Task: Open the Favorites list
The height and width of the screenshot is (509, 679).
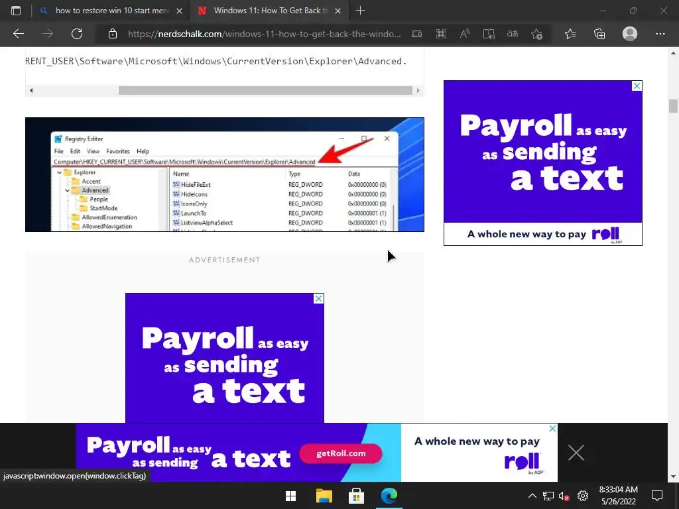Action: click(570, 34)
